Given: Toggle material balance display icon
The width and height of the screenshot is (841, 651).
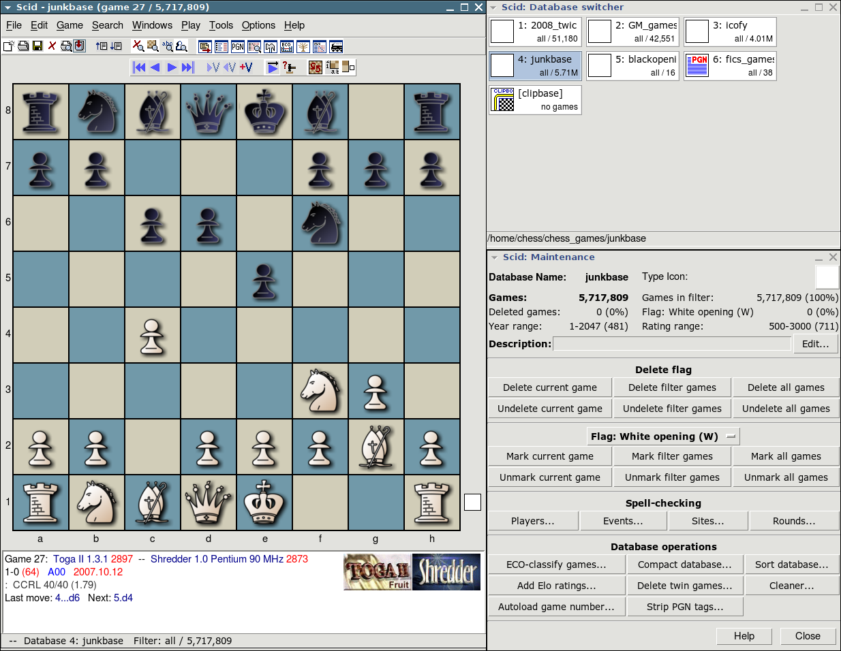Looking at the screenshot, I should pyautogui.click(x=348, y=67).
